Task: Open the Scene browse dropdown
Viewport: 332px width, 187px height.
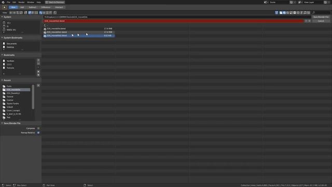Action: click(266, 2)
